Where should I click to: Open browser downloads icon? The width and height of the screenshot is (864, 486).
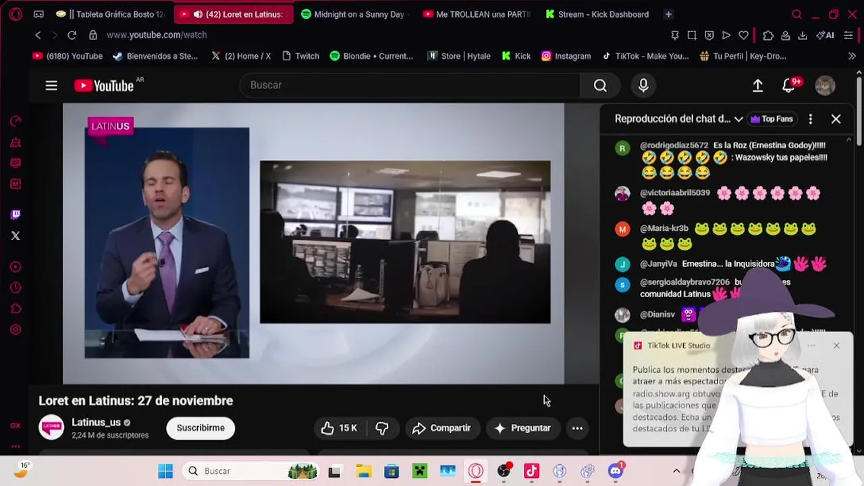click(803, 35)
